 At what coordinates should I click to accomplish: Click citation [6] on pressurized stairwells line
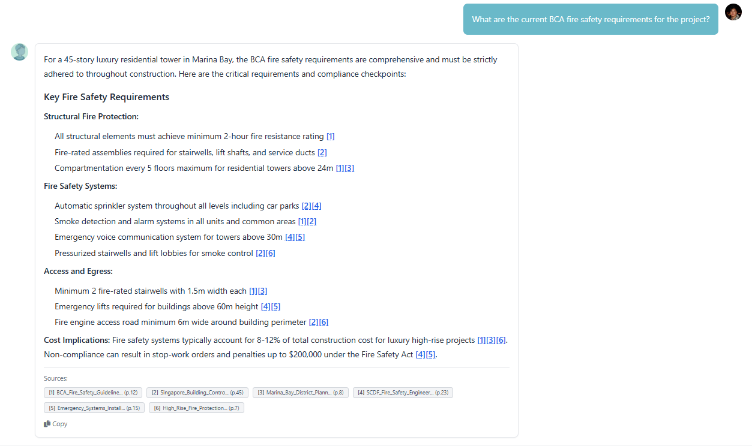(271, 254)
